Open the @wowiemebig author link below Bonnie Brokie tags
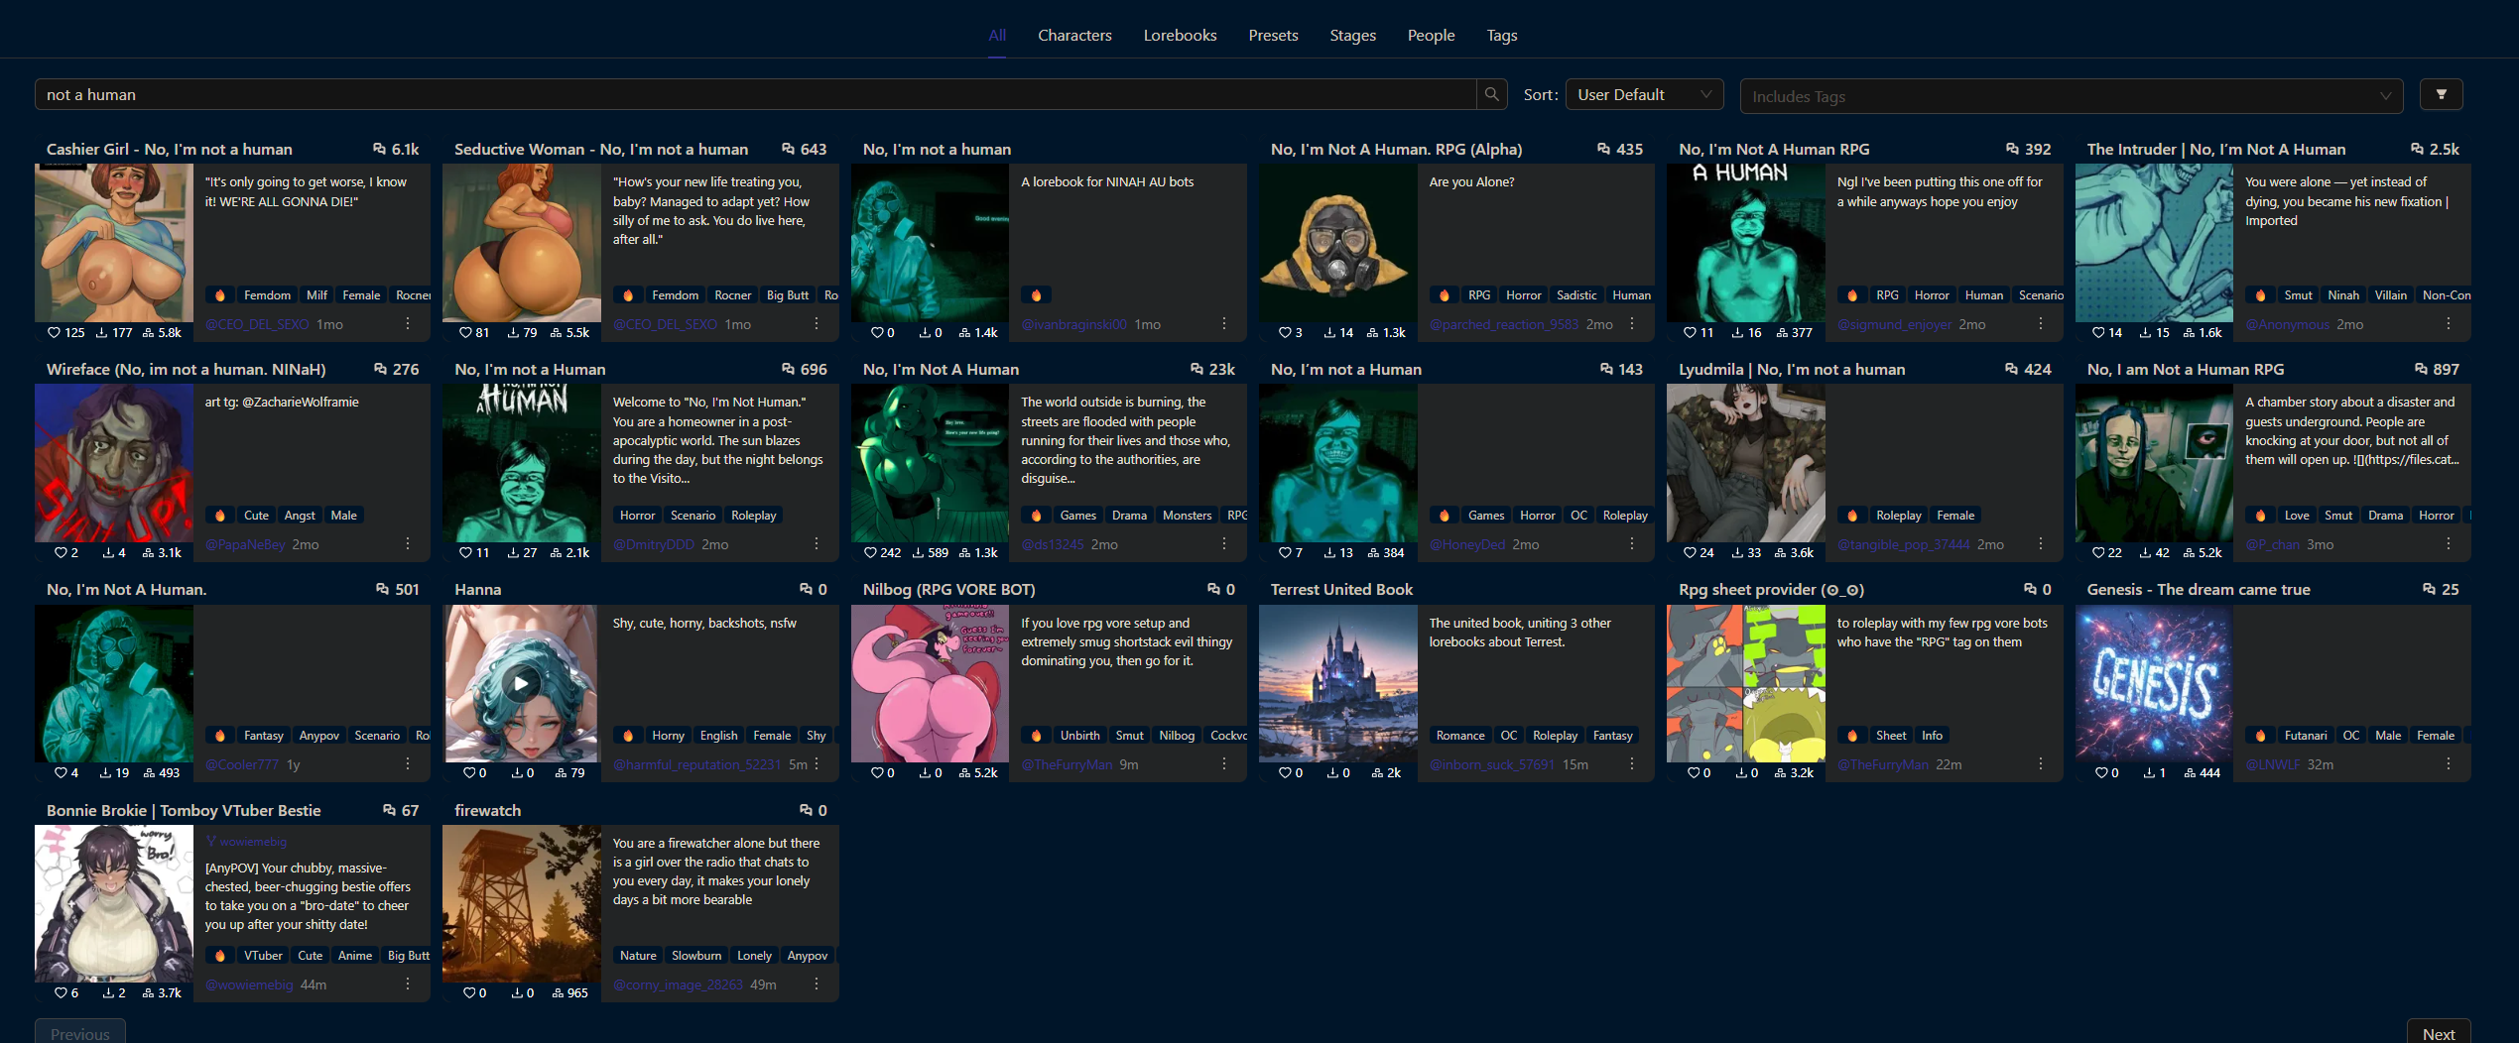The image size is (2519, 1043). pyautogui.click(x=249, y=985)
